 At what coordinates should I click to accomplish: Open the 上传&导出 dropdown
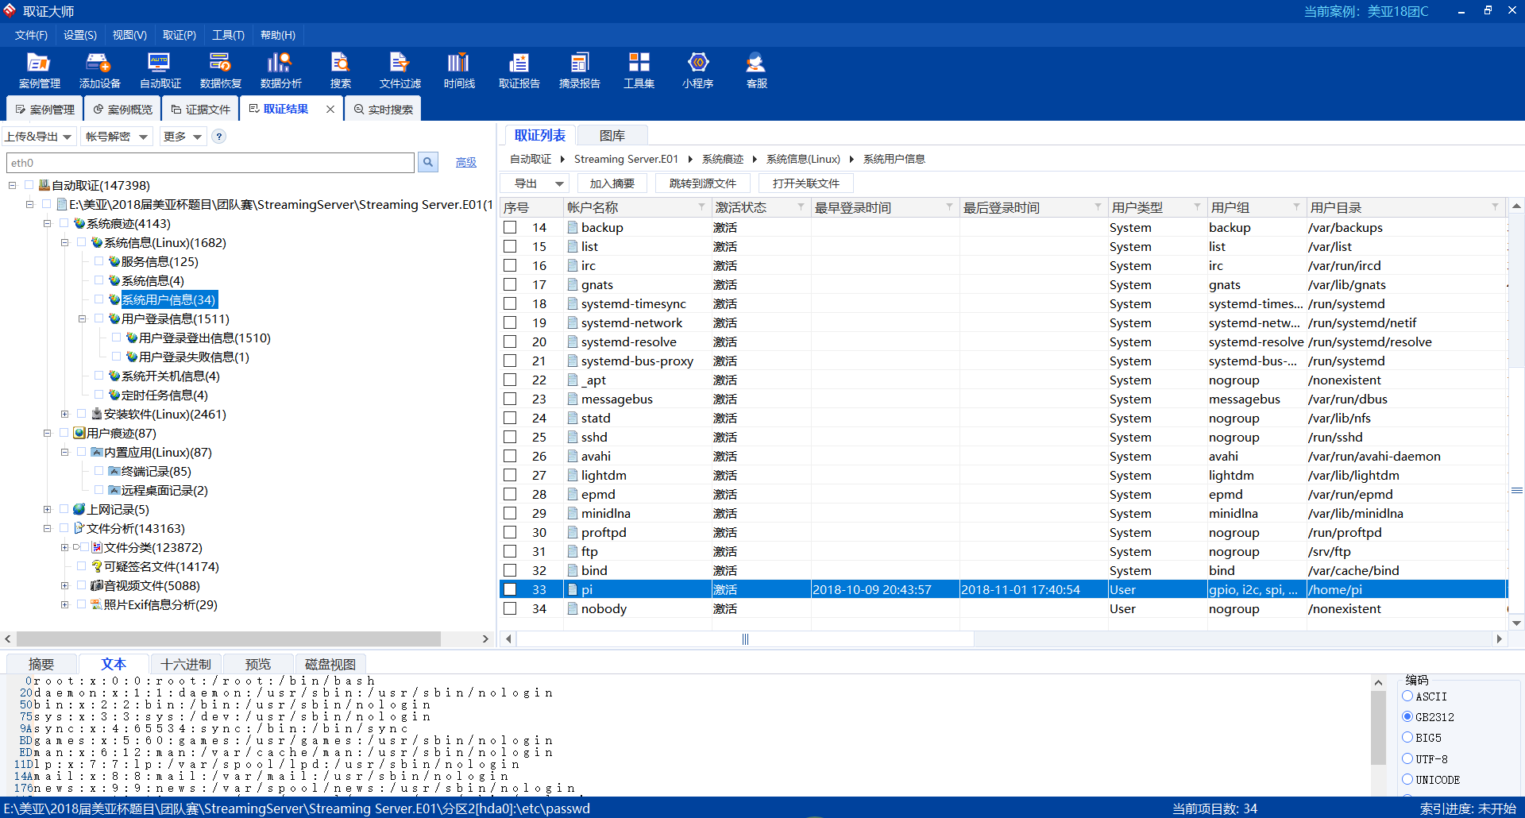[x=39, y=137]
